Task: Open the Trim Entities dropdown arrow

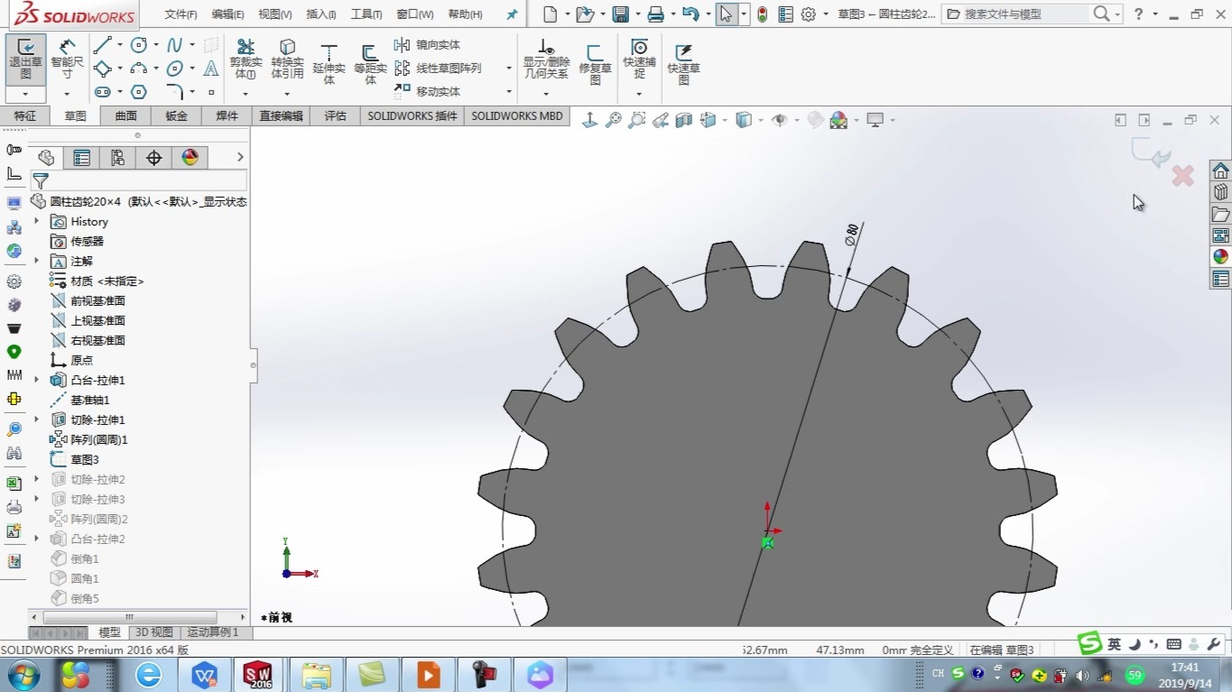Action: pyautogui.click(x=245, y=94)
